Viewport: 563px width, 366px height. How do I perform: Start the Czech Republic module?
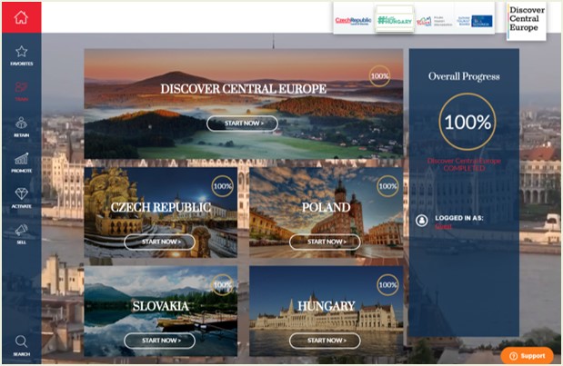point(159,242)
